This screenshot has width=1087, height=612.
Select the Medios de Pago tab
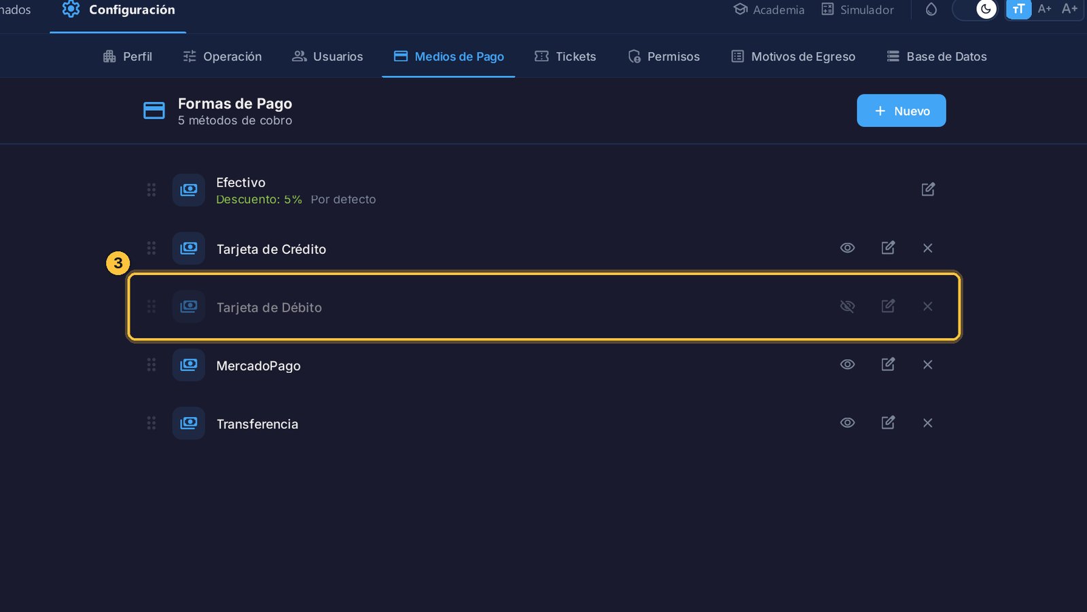click(448, 56)
